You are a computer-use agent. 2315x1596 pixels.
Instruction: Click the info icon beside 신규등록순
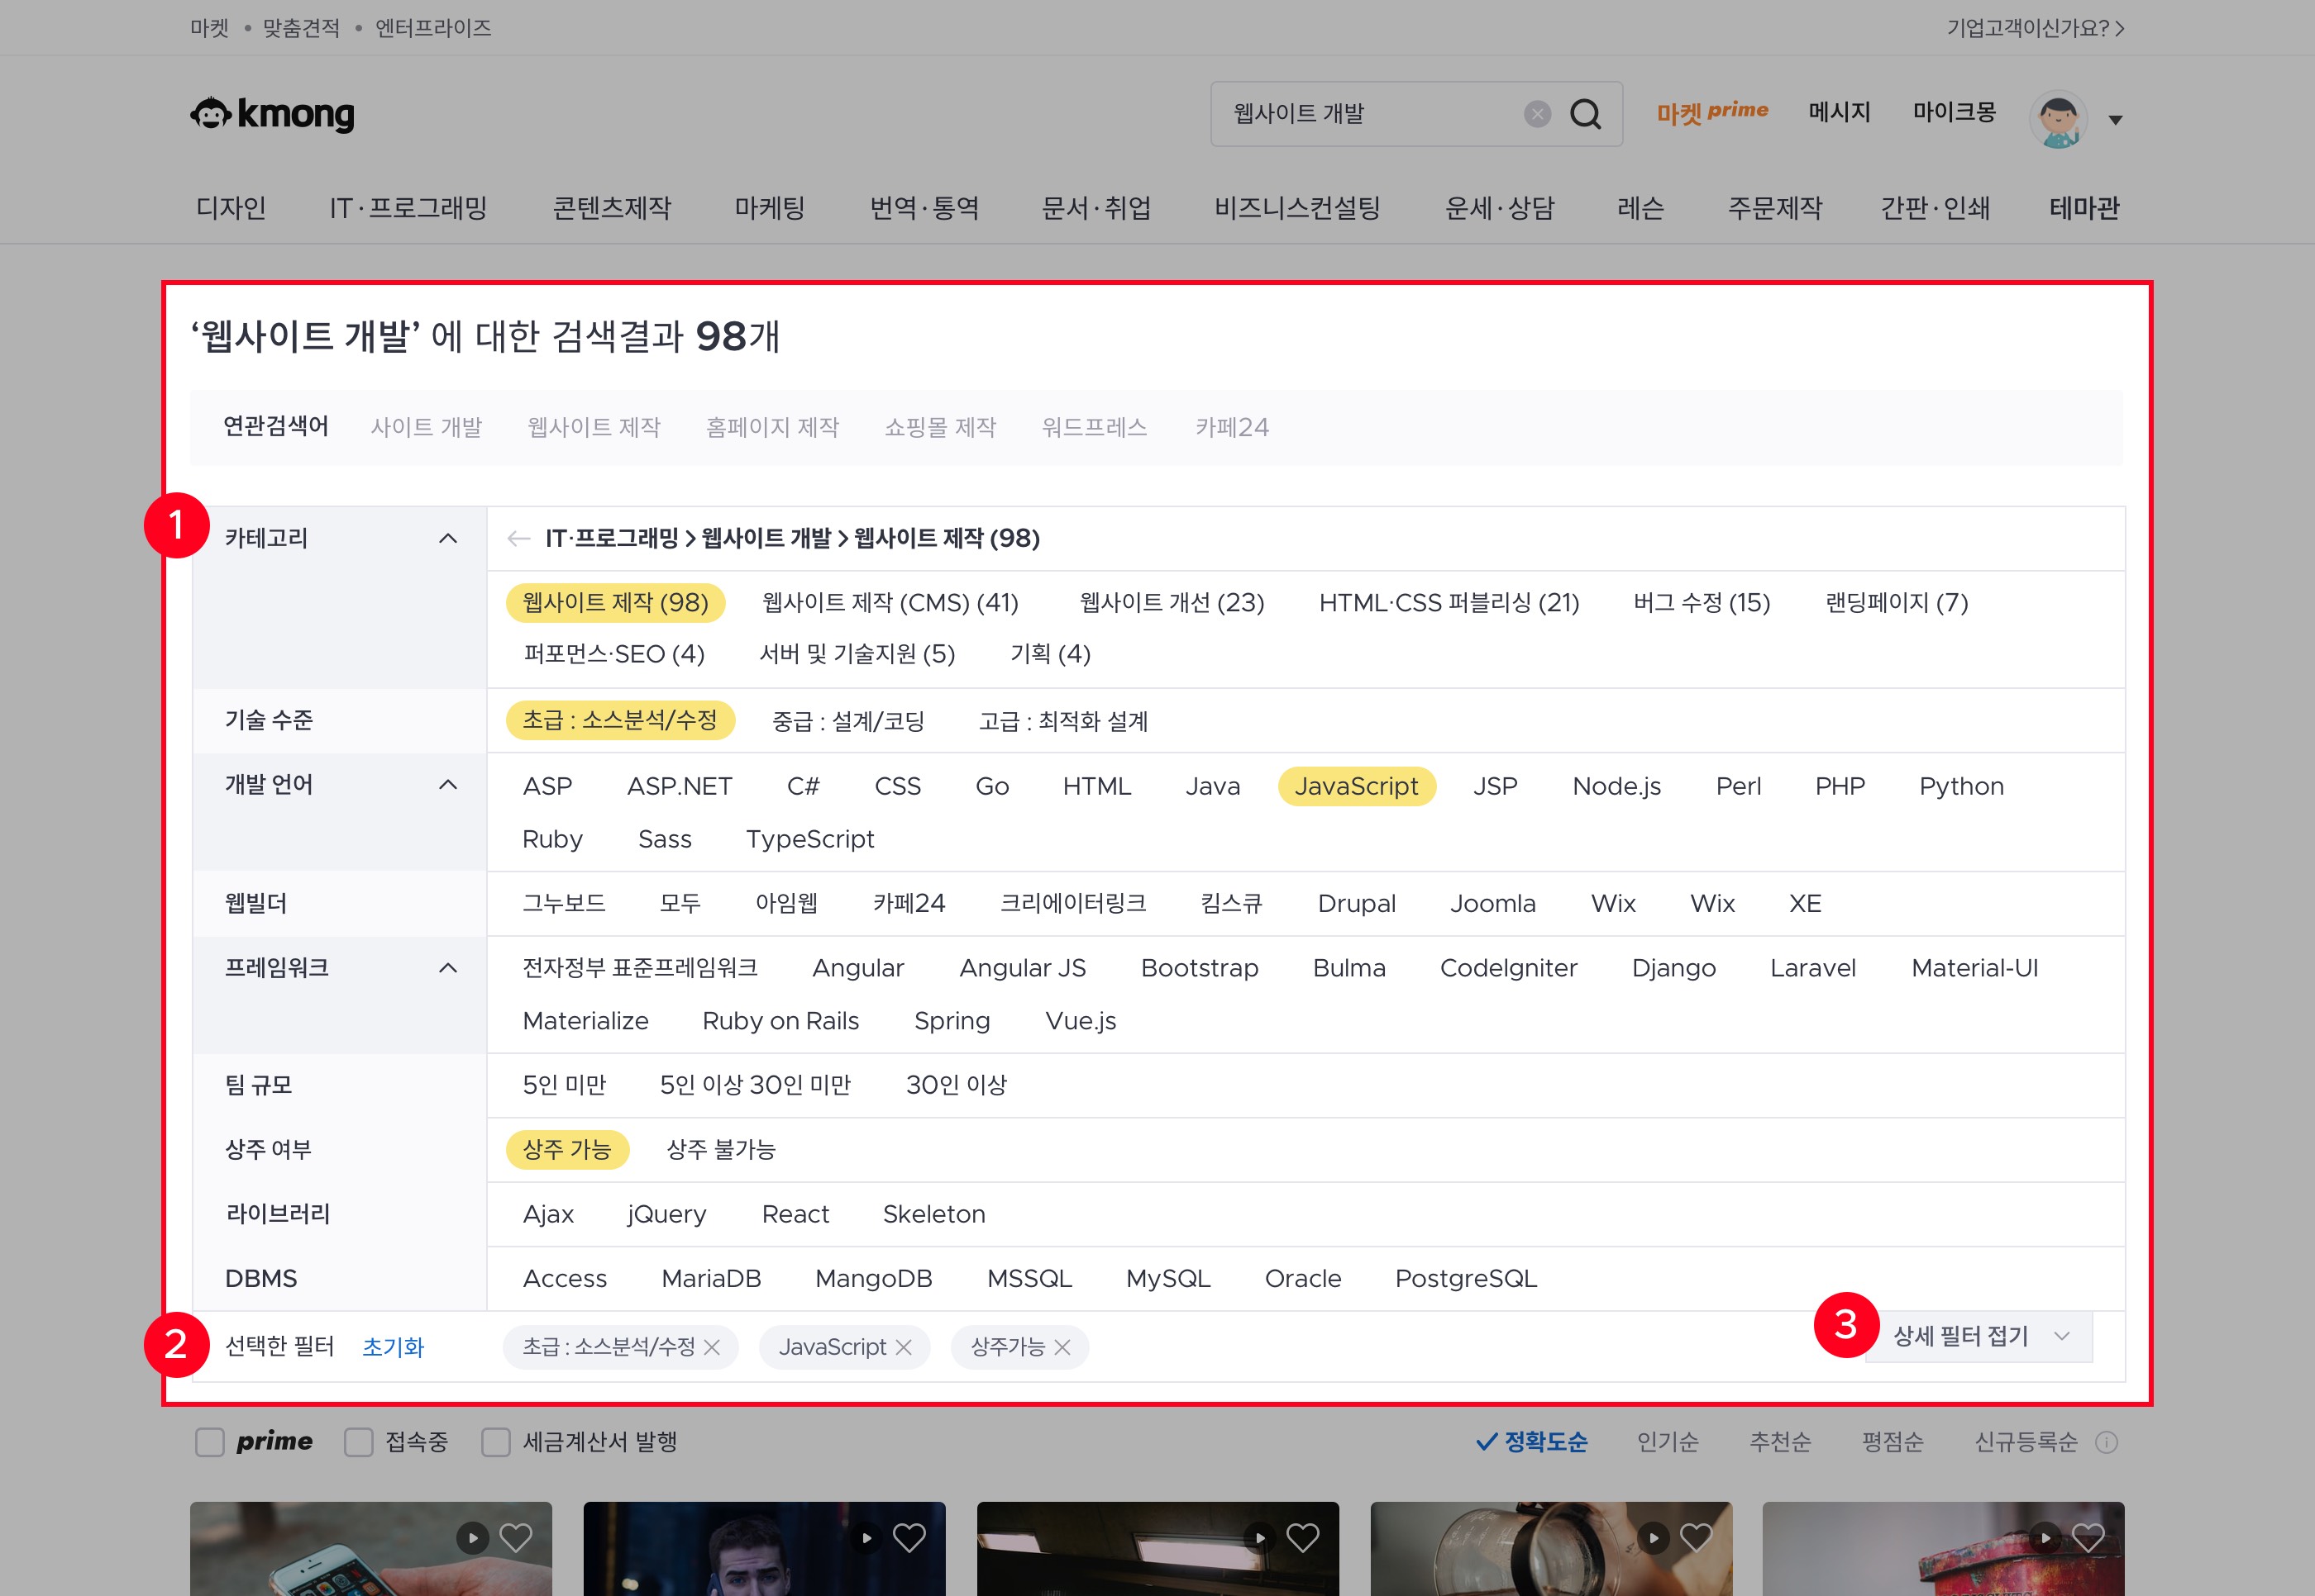click(2106, 1442)
